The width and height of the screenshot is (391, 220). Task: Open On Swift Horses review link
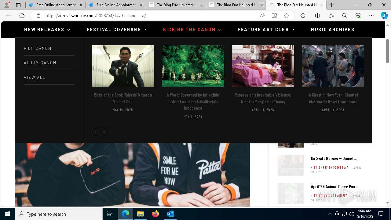point(334,159)
